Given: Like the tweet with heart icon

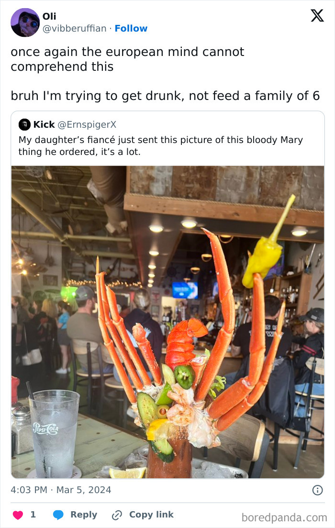Looking at the screenshot, I should [18, 515].
